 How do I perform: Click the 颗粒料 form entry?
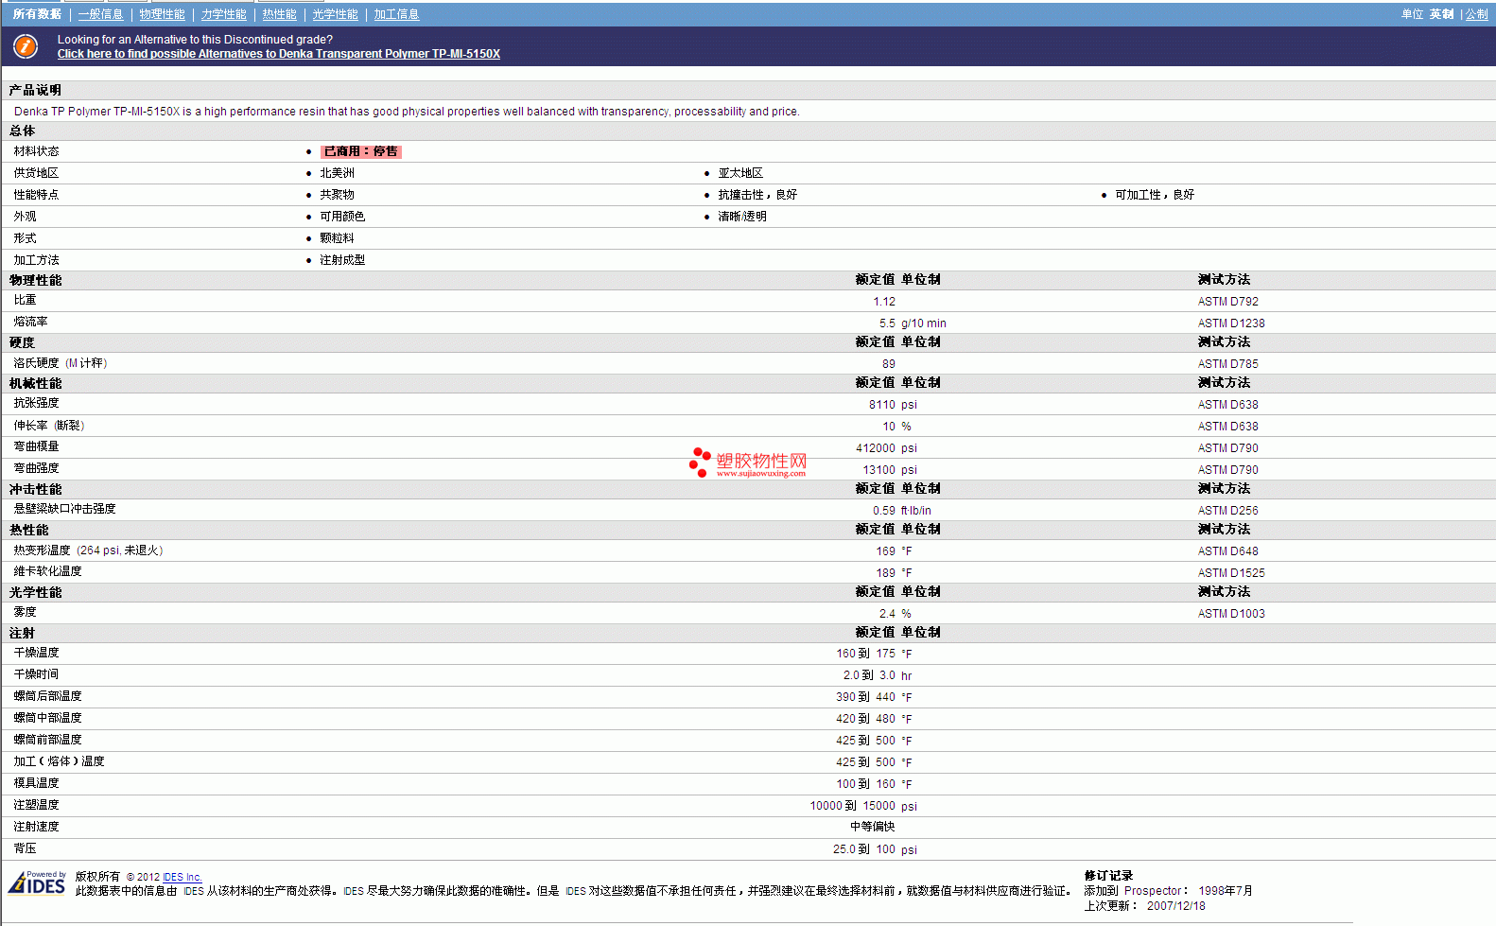click(337, 238)
